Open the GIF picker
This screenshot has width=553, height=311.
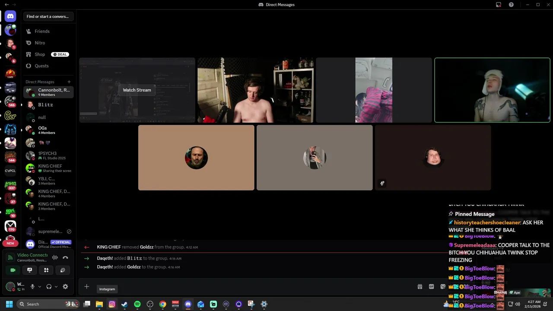431,286
